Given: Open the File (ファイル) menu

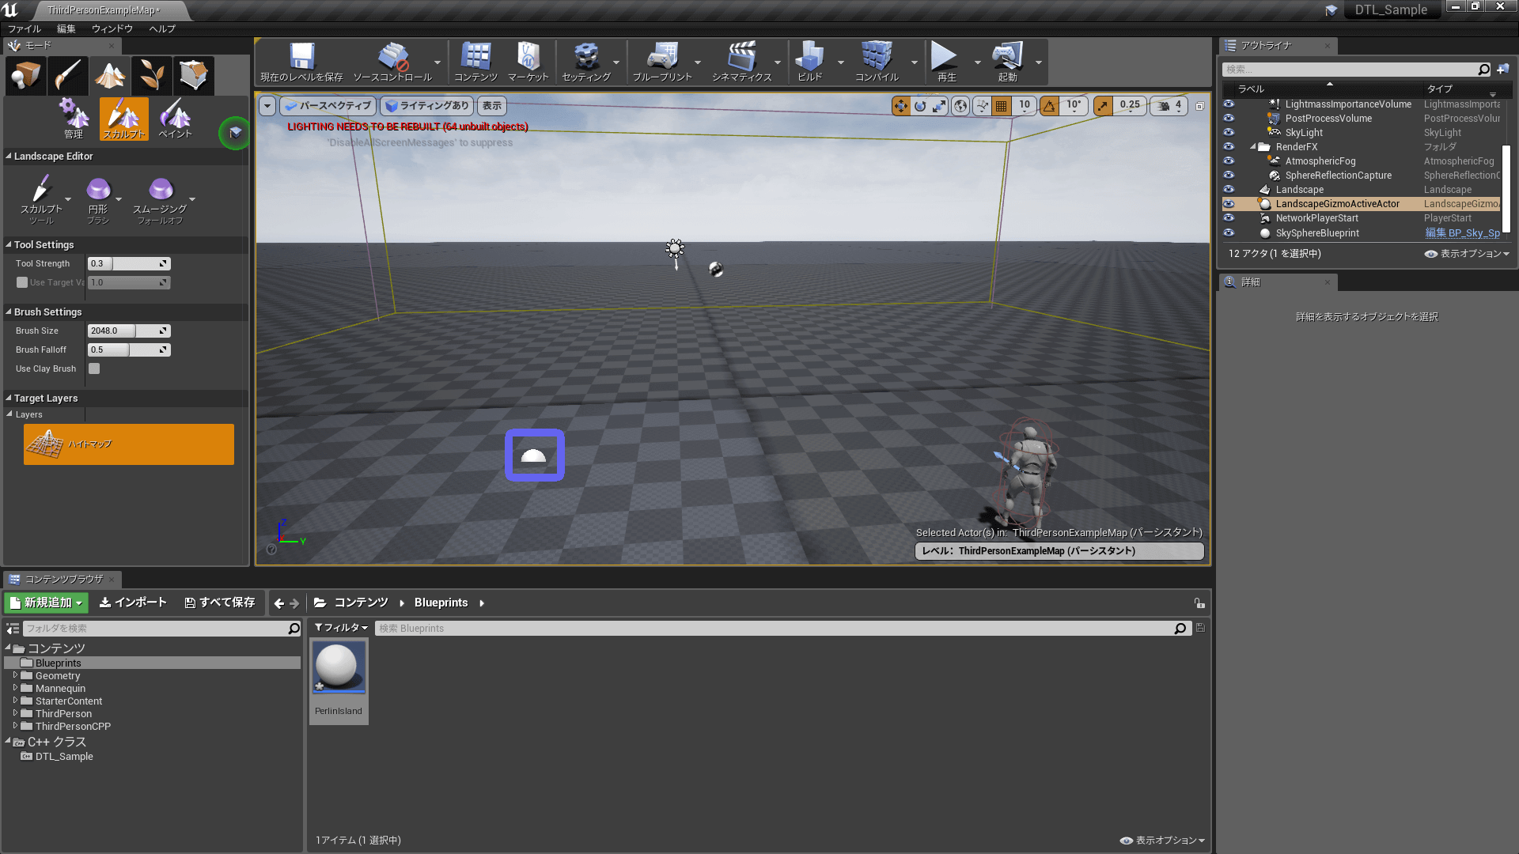Looking at the screenshot, I should (25, 28).
